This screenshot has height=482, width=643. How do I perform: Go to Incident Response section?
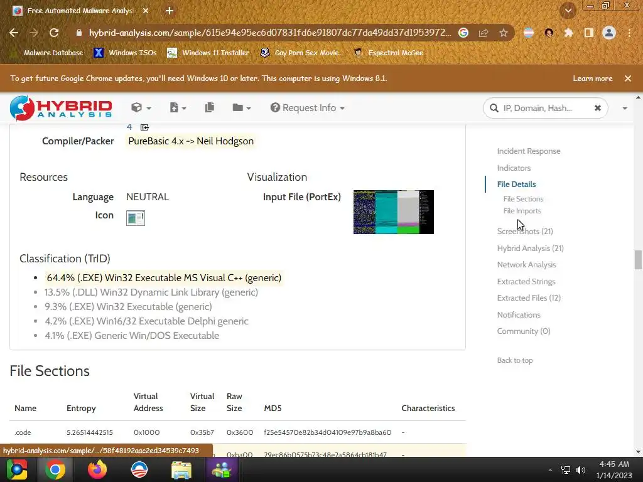529,151
